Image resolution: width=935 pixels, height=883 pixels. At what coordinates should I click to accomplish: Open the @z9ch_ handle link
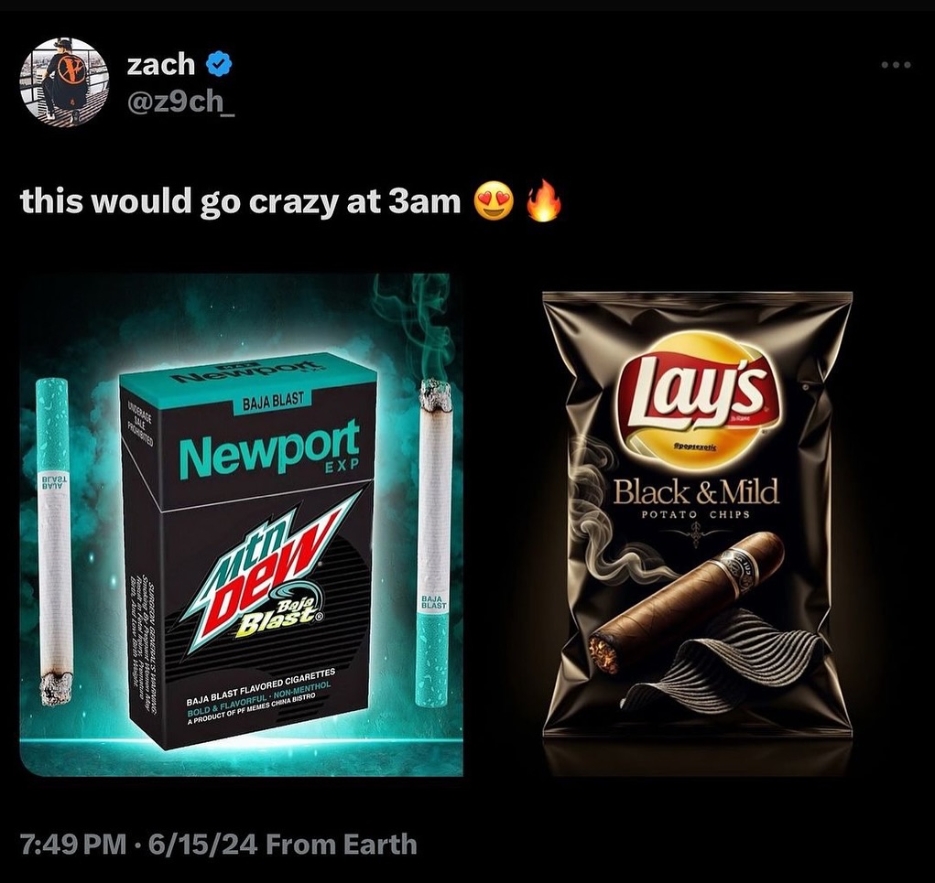point(180,102)
